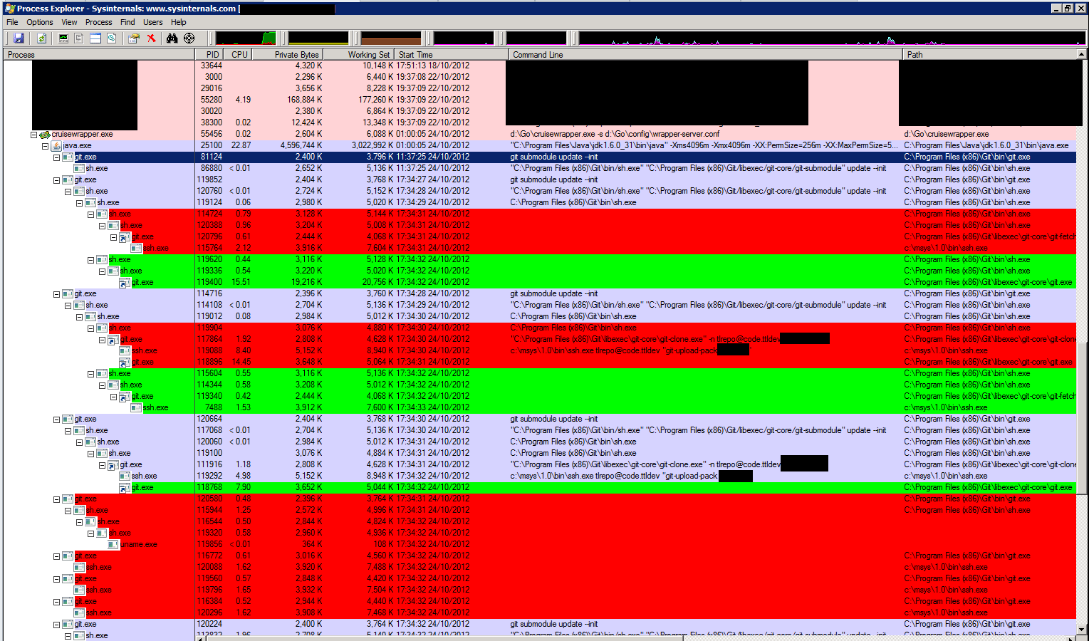The width and height of the screenshot is (1089, 641).
Task: Open the Users menu
Action: (x=152, y=22)
